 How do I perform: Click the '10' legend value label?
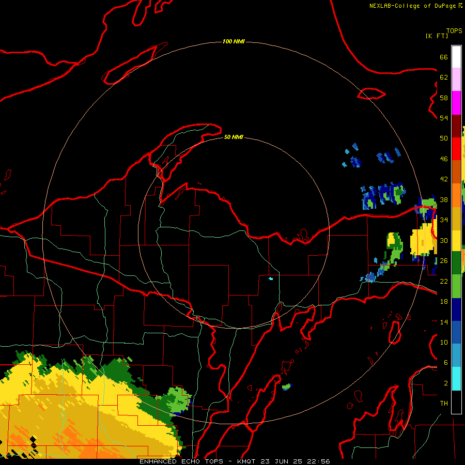click(x=444, y=342)
